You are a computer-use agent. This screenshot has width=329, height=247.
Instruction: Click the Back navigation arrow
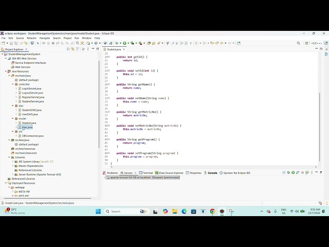coord(222,43)
